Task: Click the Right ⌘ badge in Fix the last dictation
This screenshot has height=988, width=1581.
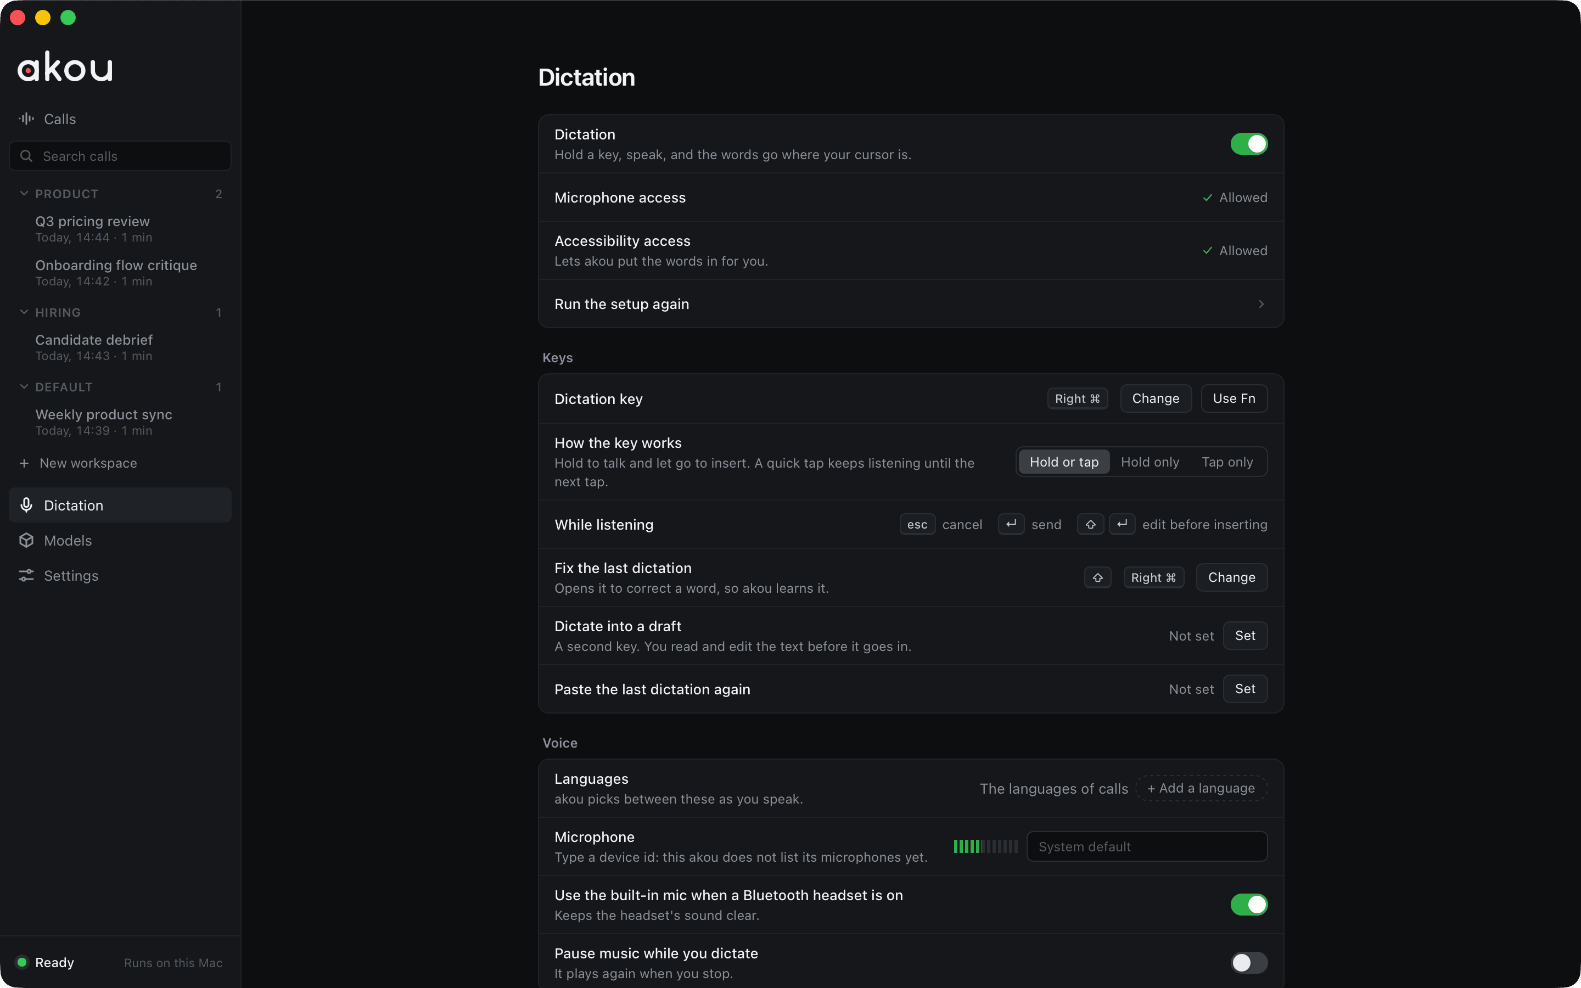Action: point(1153,577)
